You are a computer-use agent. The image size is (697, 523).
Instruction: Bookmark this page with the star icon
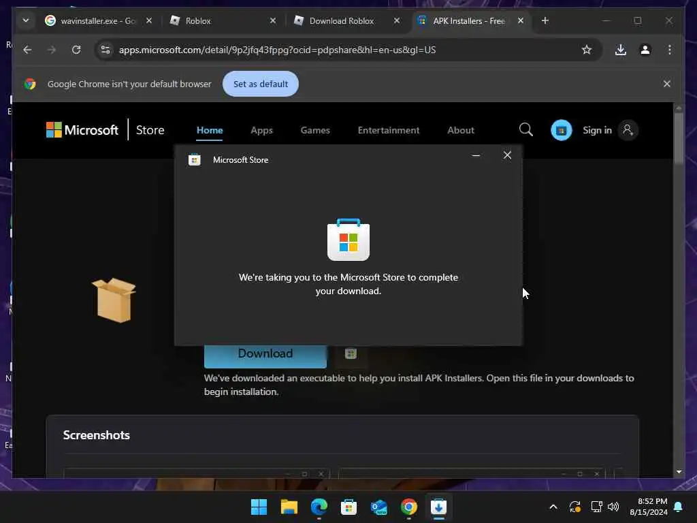point(587,50)
